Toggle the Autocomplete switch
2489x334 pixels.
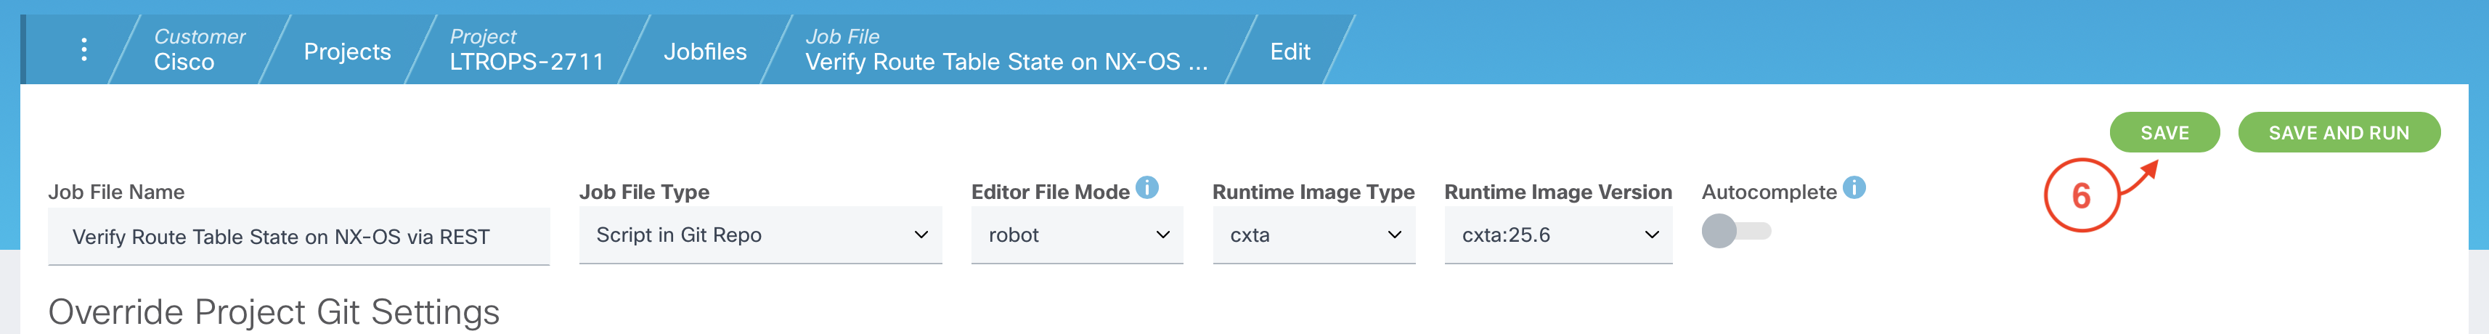click(1735, 232)
